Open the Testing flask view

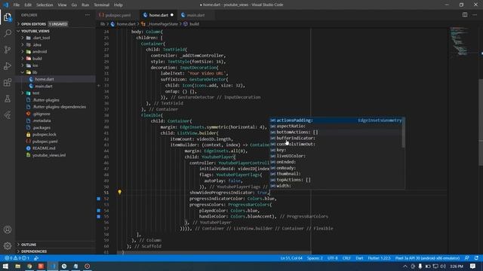point(8,99)
